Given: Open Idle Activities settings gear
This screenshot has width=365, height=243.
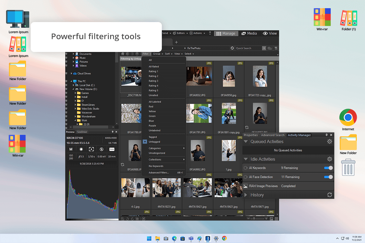Looking at the screenshot, I should click(329, 159).
